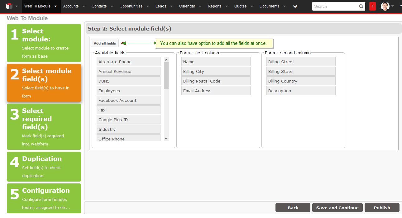402x218 pixels.
Task: Open the Opportunities module tab
Action: pyautogui.click(x=131, y=6)
